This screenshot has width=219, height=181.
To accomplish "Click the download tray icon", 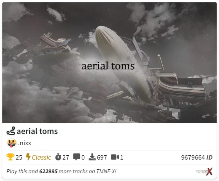I will 92,157.
